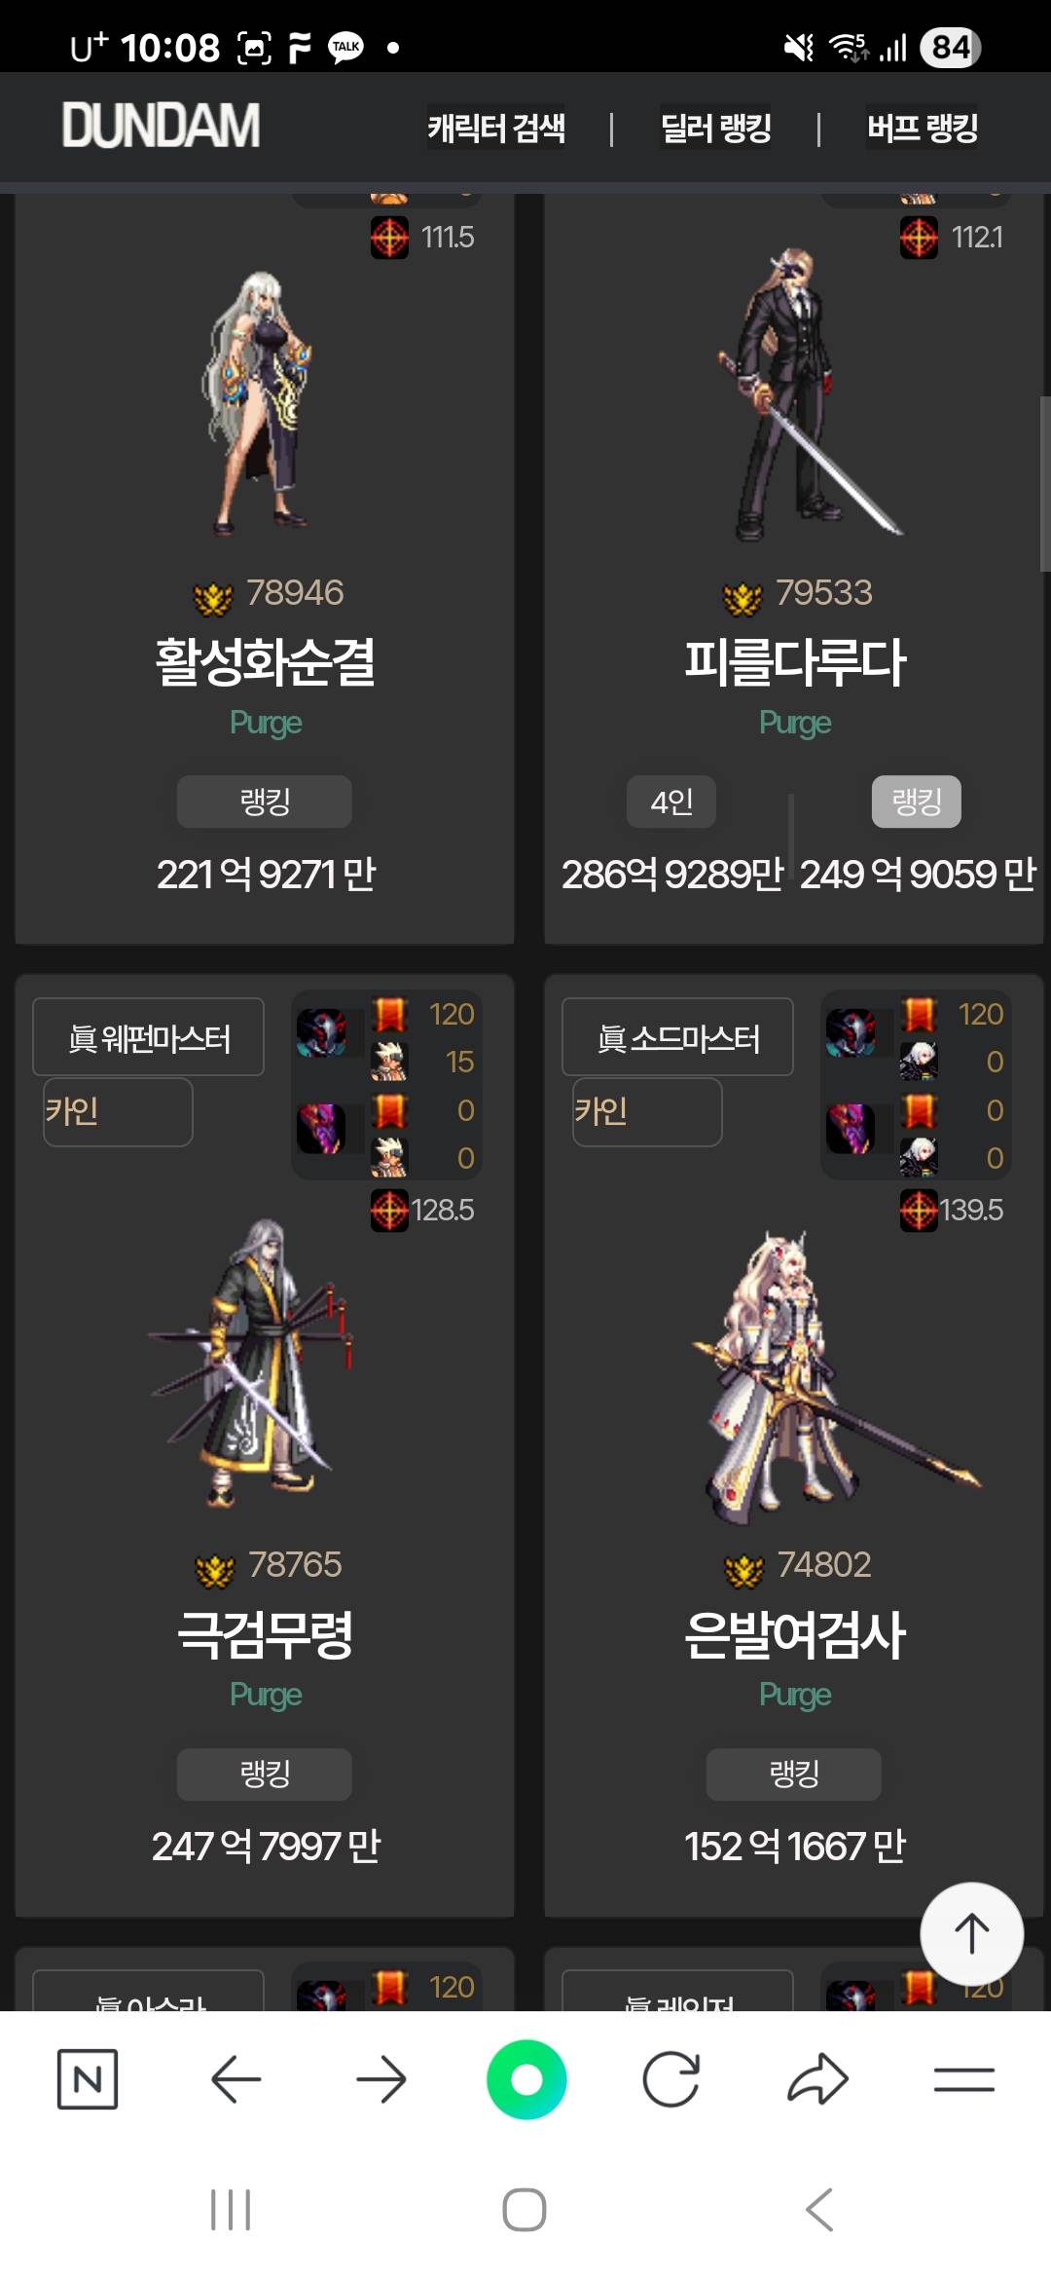Screen dimensions: 1051x2279
Task: Share the page via share arrow icon
Action: tap(817, 2079)
